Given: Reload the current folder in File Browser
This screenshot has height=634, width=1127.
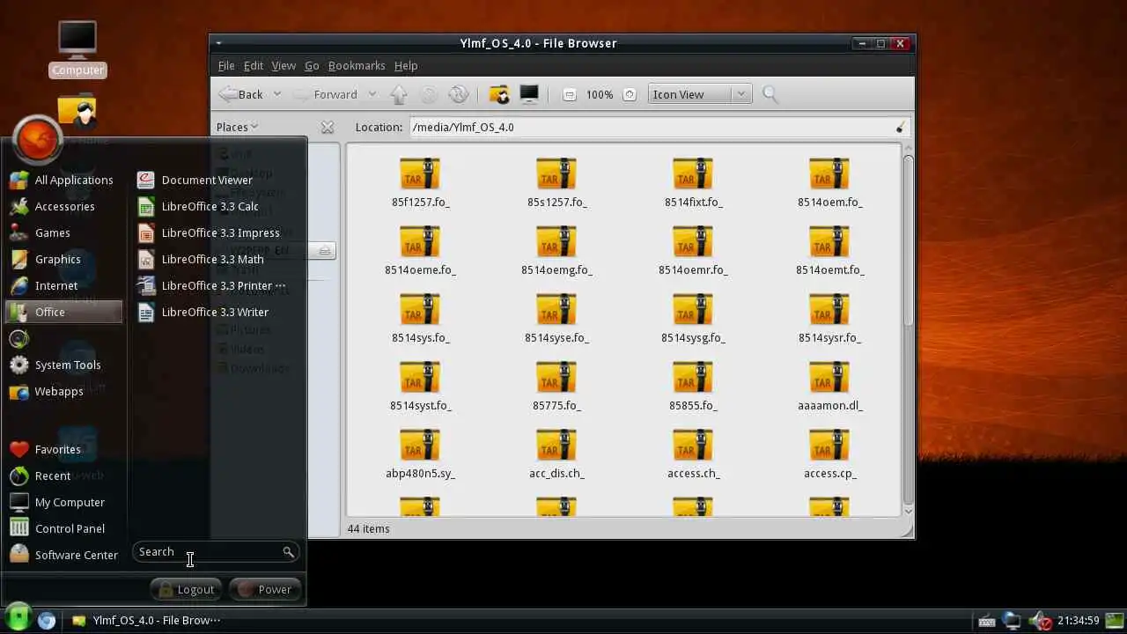Looking at the screenshot, I should [x=458, y=94].
